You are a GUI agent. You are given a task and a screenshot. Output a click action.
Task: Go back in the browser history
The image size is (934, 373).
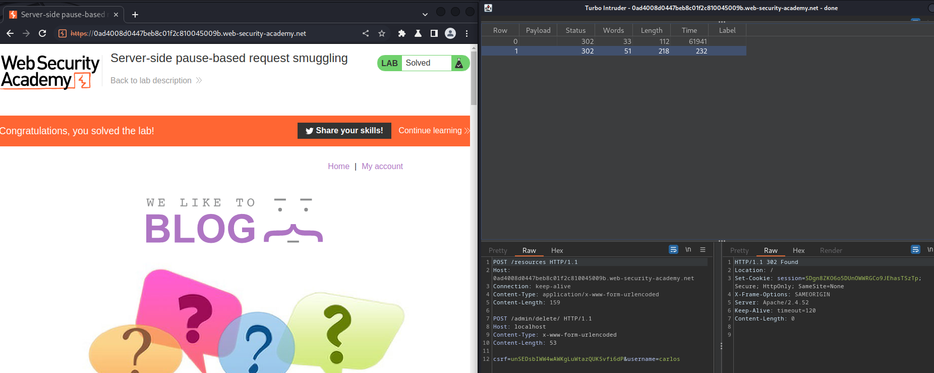point(10,33)
